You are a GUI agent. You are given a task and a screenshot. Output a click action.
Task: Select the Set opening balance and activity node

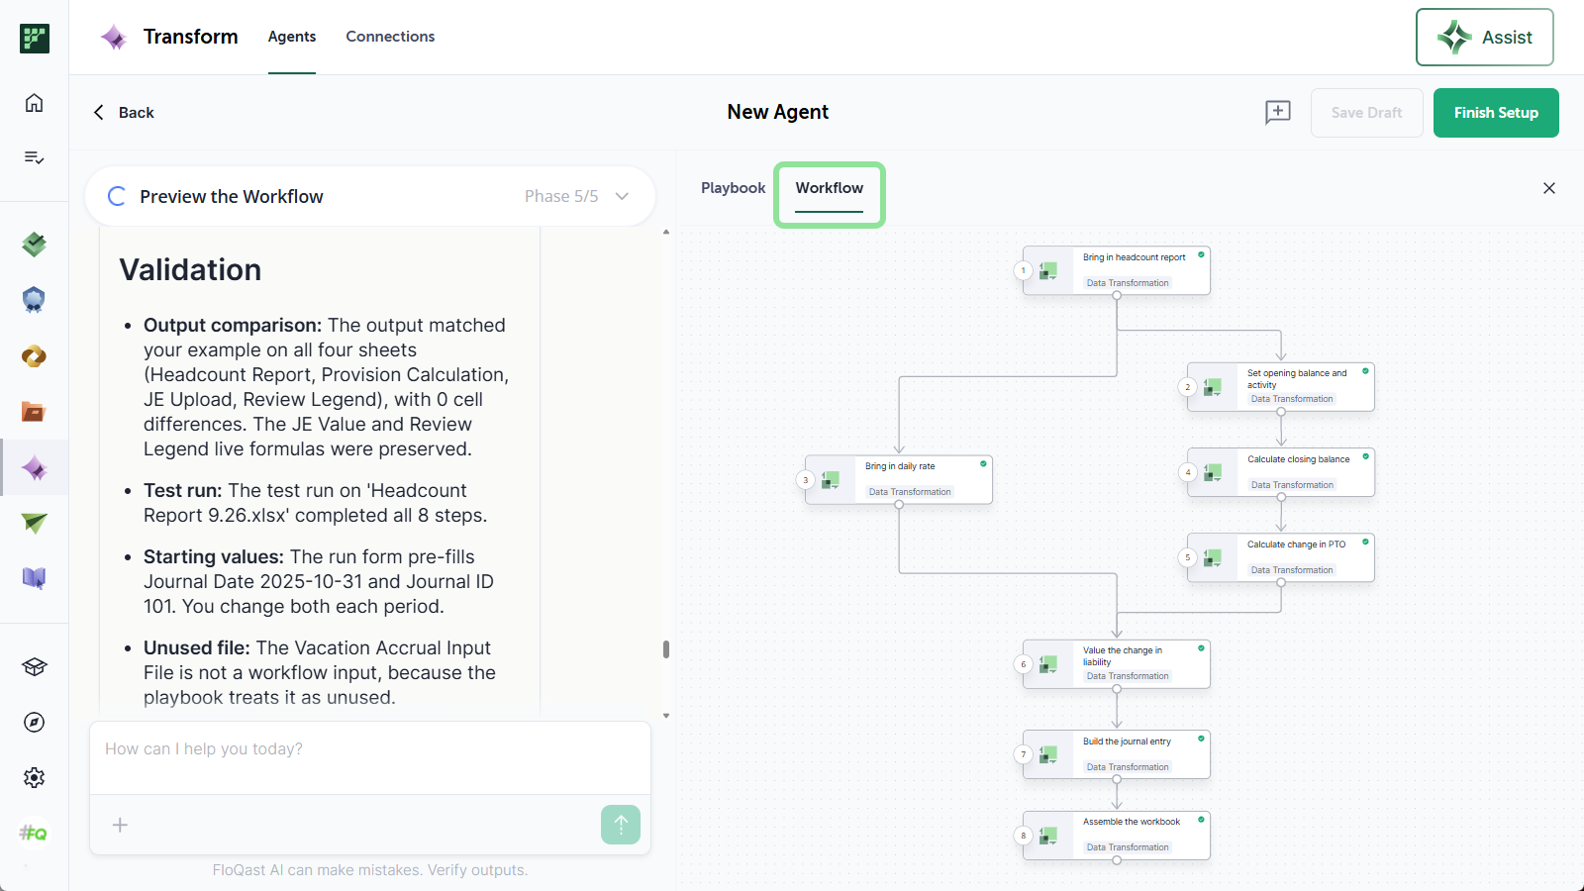[x=1281, y=386]
